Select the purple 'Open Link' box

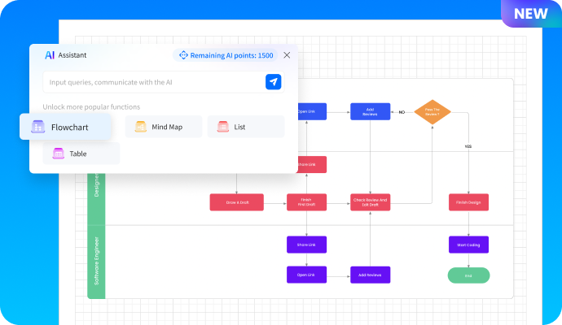pyautogui.click(x=306, y=275)
